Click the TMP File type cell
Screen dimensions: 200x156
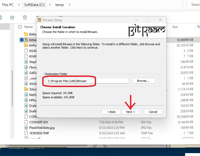coord(147,133)
